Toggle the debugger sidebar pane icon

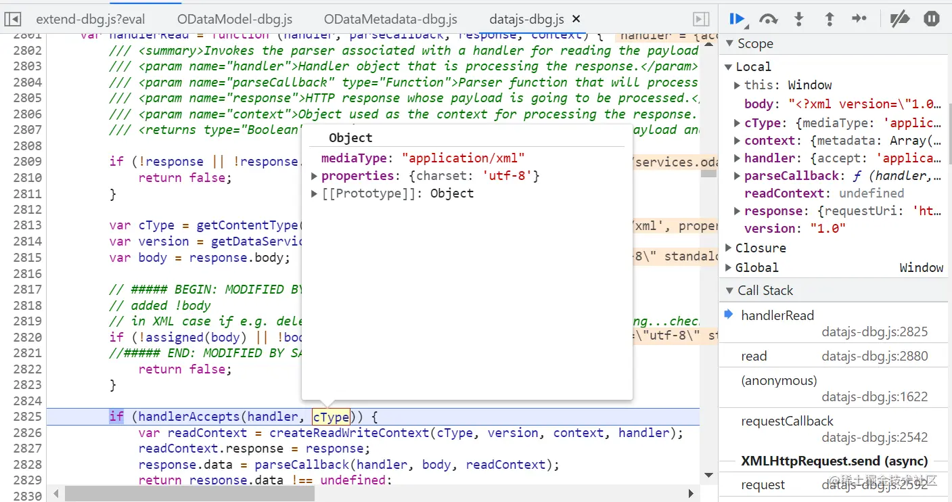click(702, 19)
